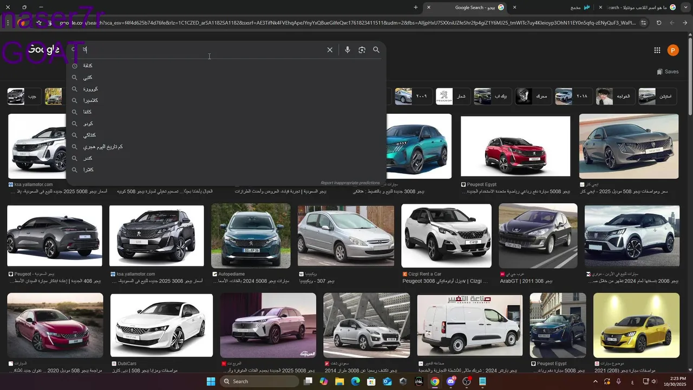
Task: Open the red Peugeot Egypt 5008 image
Action: click(x=515, y=146)
